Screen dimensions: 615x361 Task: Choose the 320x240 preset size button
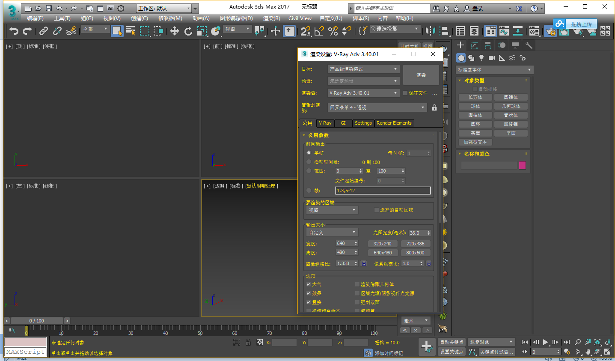pyautogui.click(x=383, y=244)
